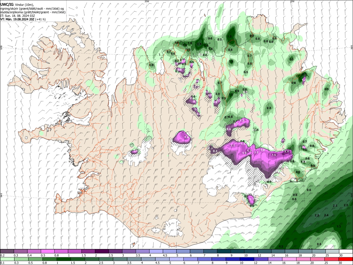
Task: Click the 1.5 value in the dark green north coast area
Action: point(229,37)
